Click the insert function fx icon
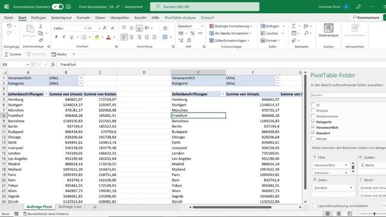This screenshot has width=386, height=217. coord(52,64)
